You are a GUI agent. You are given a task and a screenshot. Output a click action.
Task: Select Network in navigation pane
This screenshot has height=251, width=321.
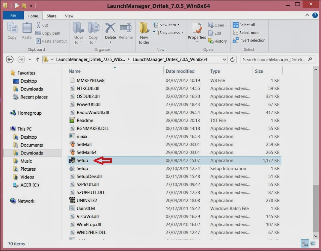22,201
